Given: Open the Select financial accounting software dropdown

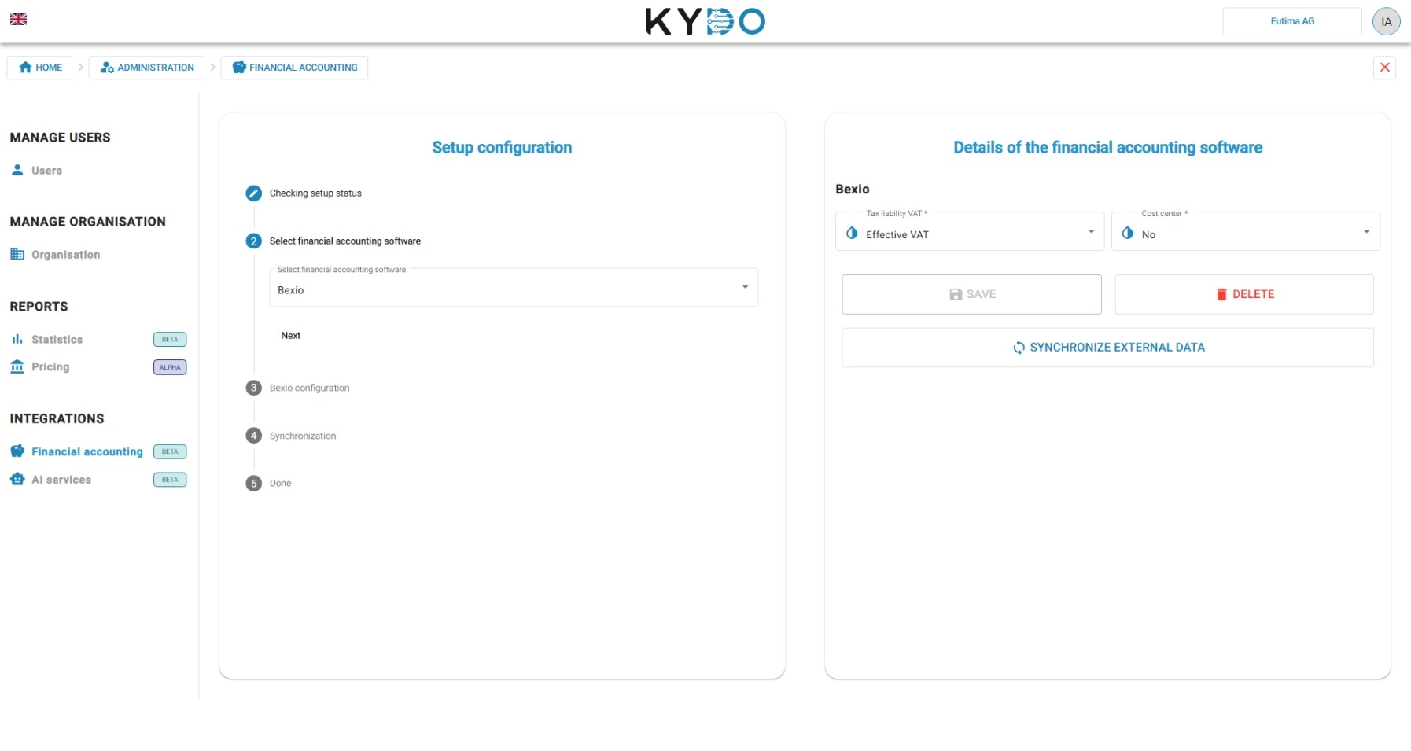Looking at the screenshot, I should (x=514, y=288).
